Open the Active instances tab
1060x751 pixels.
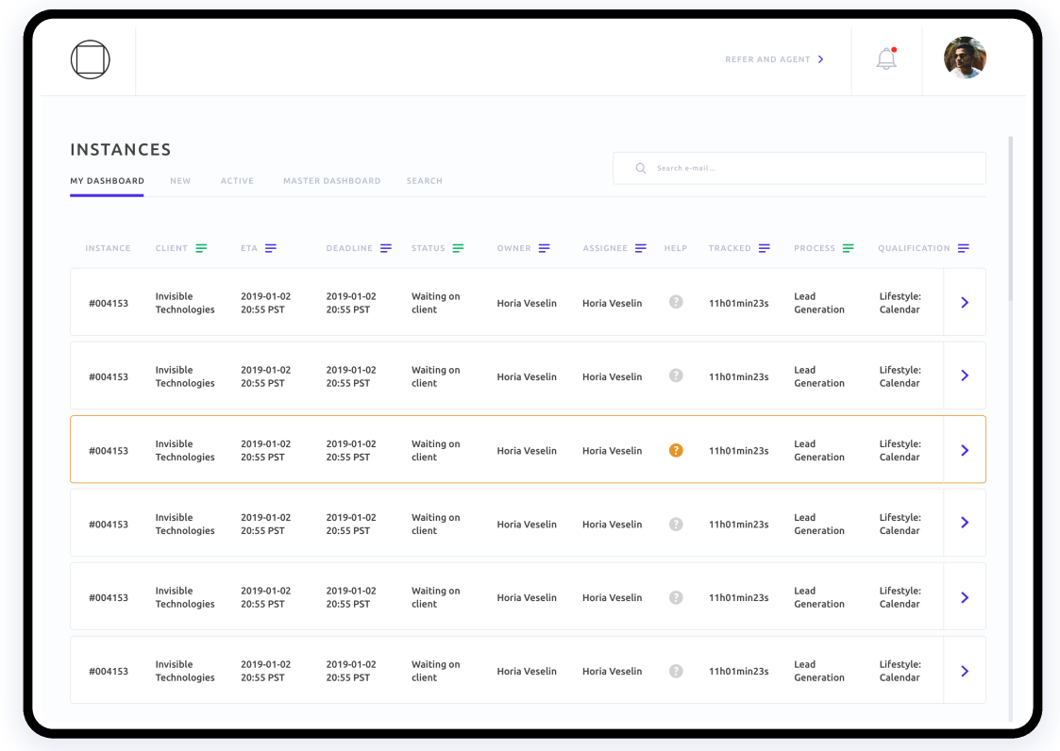(237, 180)
